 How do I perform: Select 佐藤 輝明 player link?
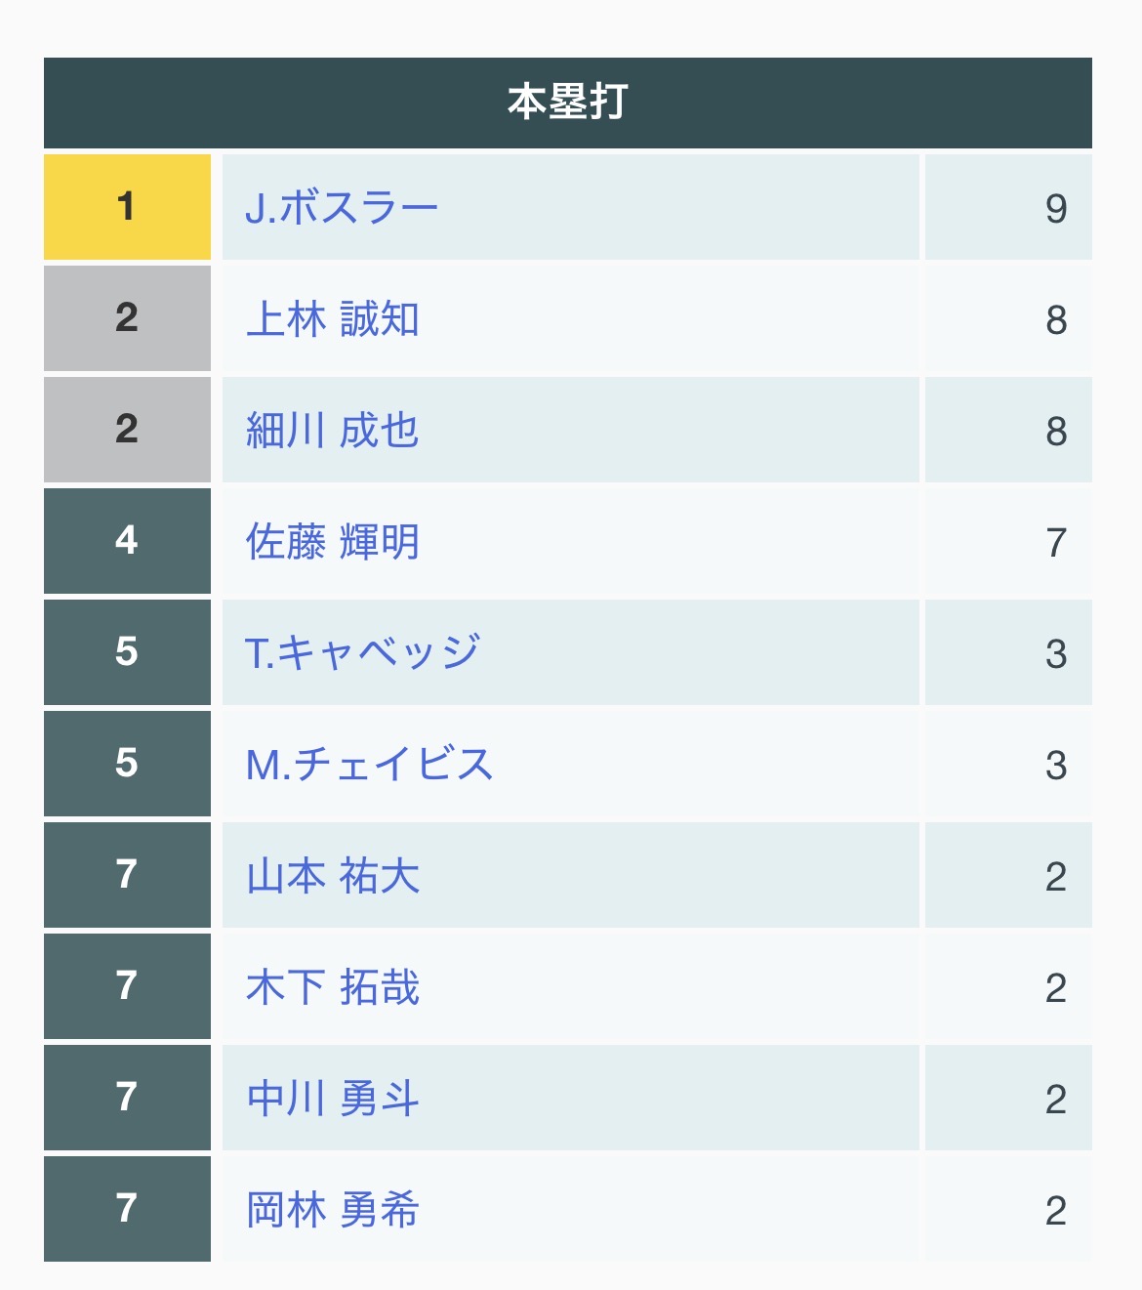coord(333,542)
